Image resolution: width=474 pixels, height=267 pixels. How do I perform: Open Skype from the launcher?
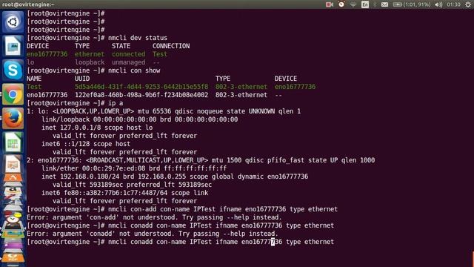coord(13,70)
